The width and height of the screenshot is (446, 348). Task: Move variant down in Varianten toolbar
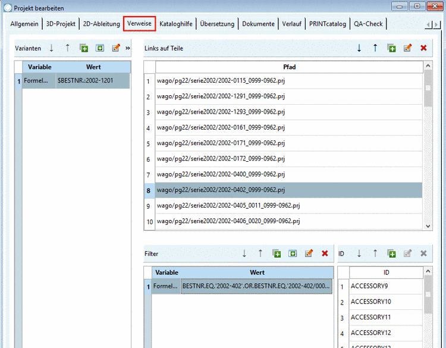(52, 48)
